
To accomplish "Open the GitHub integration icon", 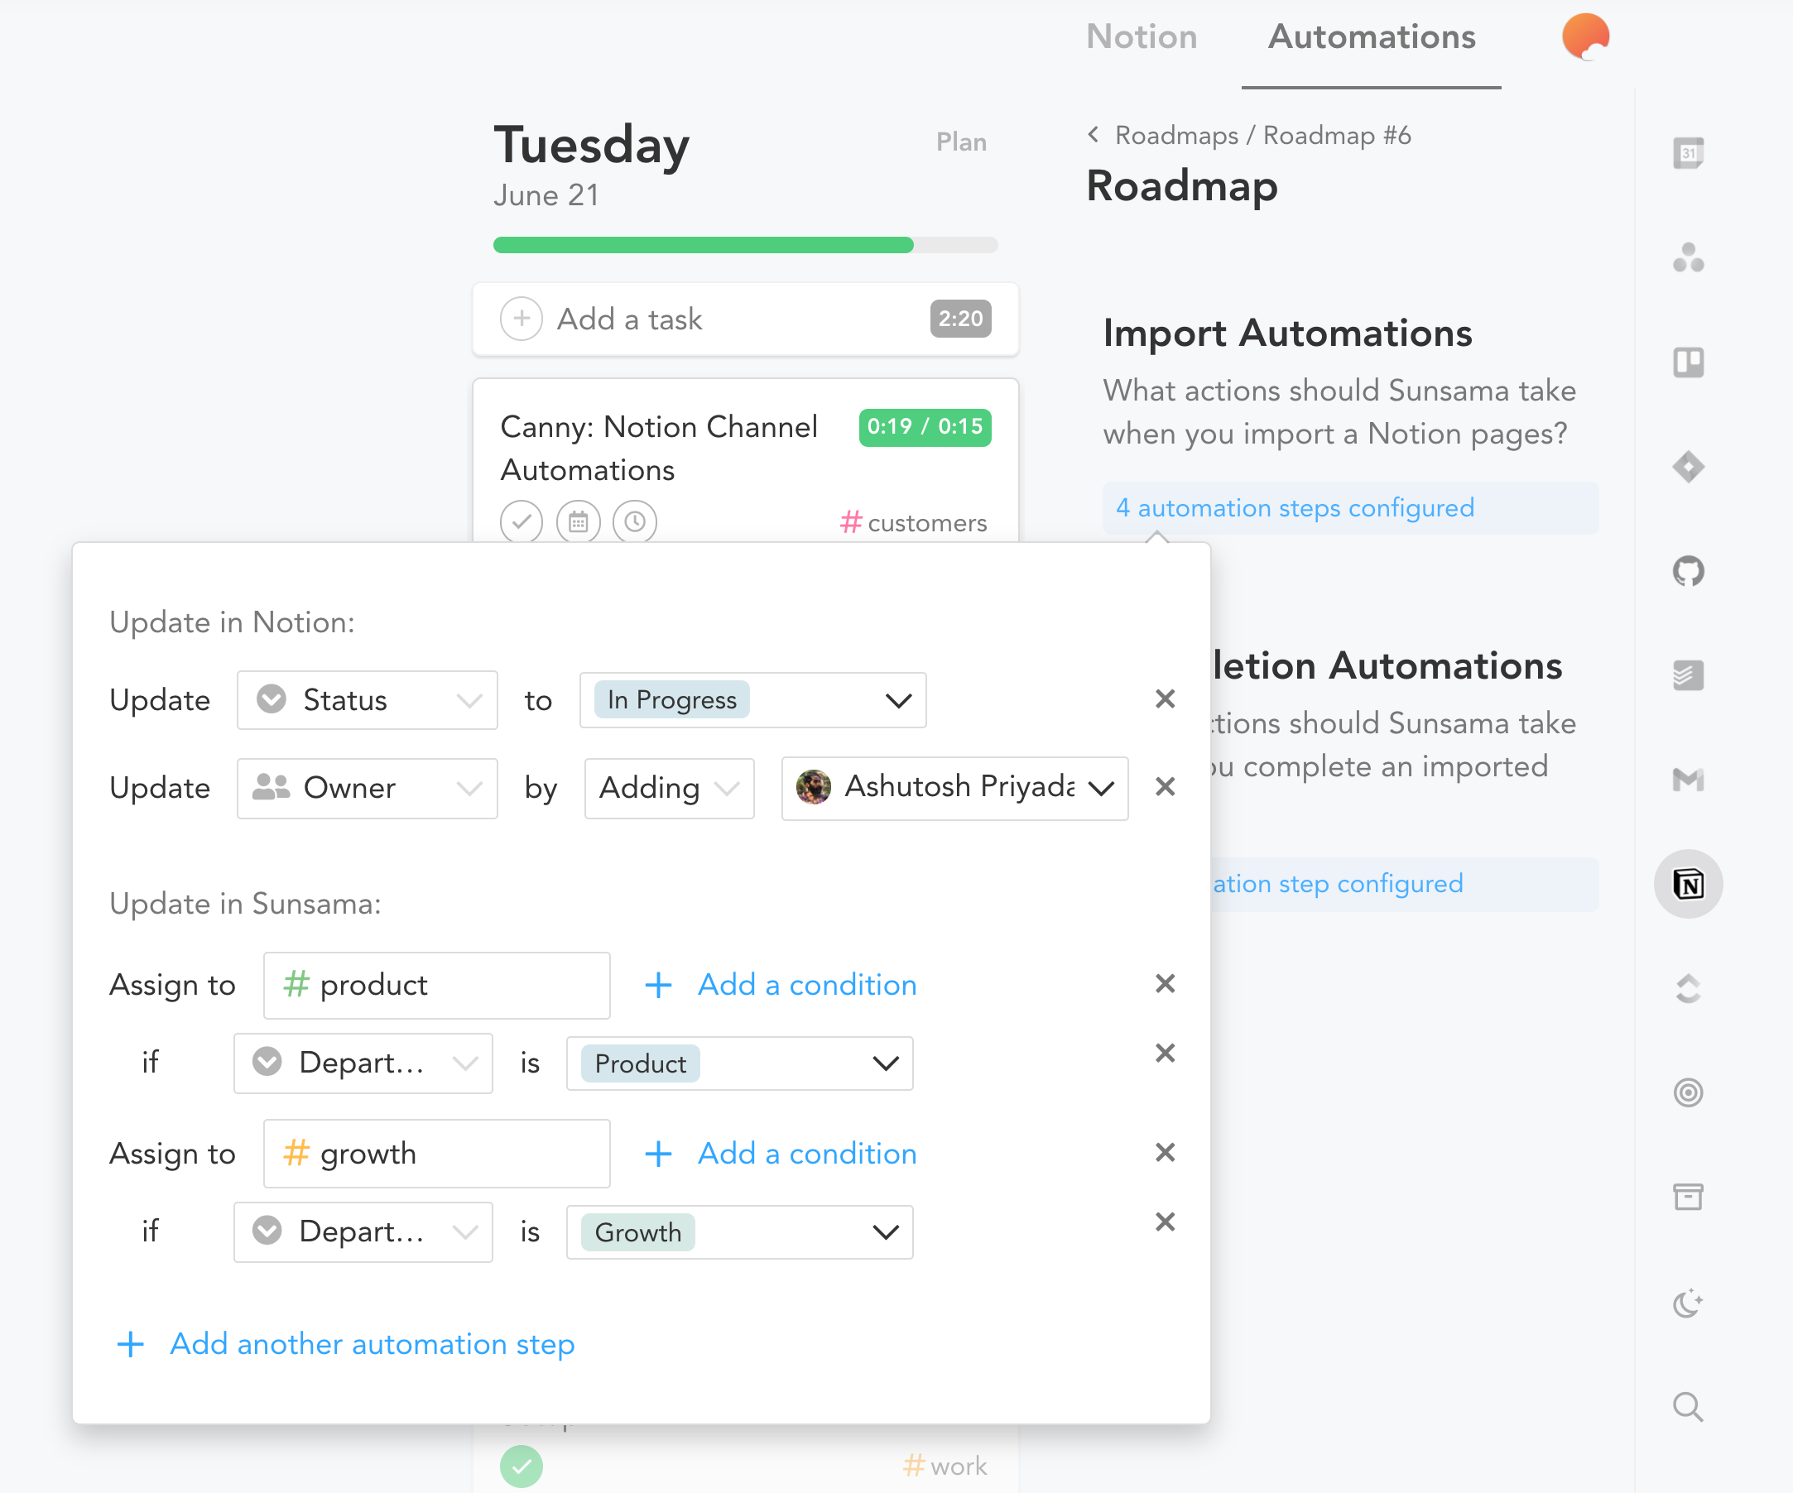I will point(1689,570).
